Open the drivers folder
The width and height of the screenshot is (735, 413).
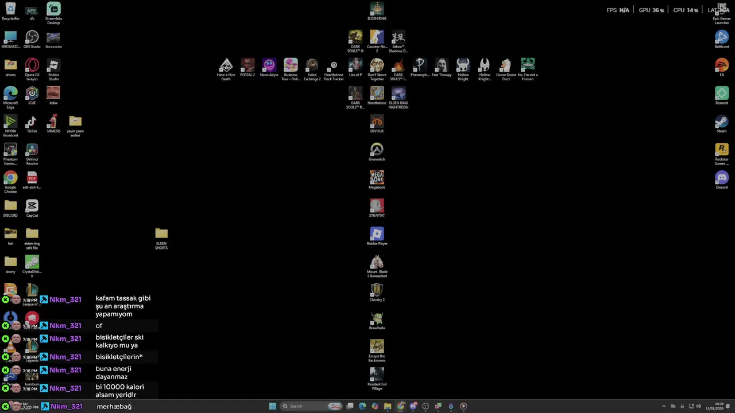[x=10, y=68]
